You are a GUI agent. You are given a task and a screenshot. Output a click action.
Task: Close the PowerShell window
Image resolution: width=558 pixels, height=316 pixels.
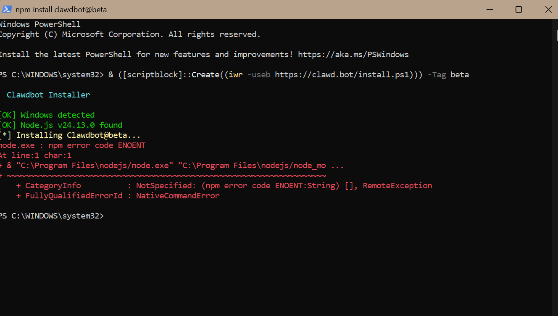point(548,9)
